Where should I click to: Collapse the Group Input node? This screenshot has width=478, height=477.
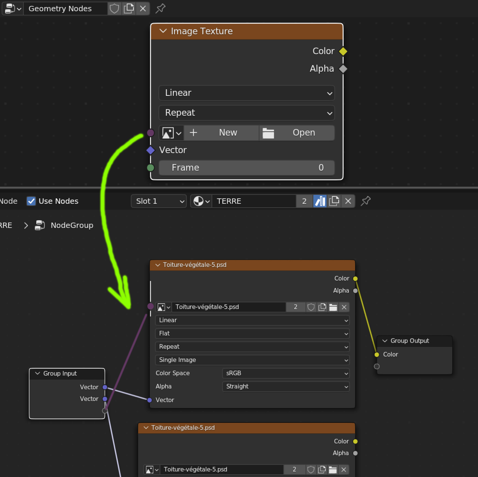pyautogui.click(x=38, y=373)
